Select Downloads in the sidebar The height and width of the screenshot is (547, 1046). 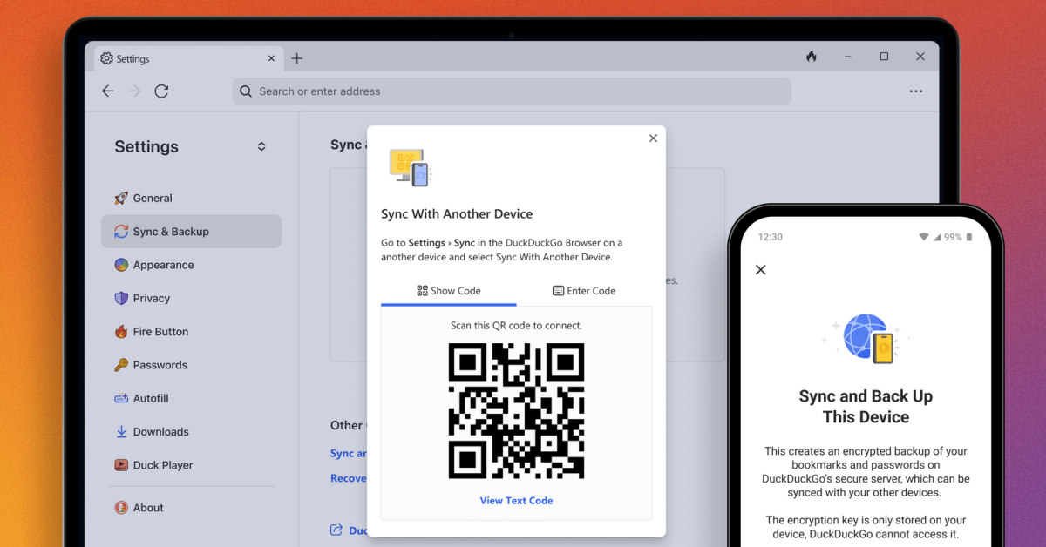(x=160, y=432)
